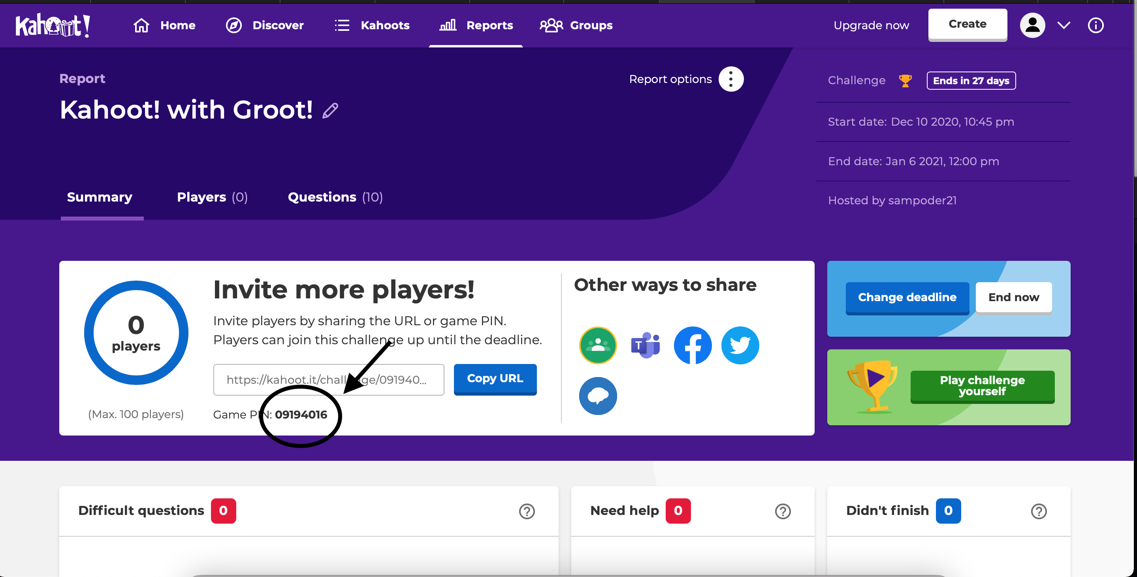Viewport: 1137px width, 577px height.
Task: Click the 'Report options' label
Action: pyautogui.click(x=670, y=79)
